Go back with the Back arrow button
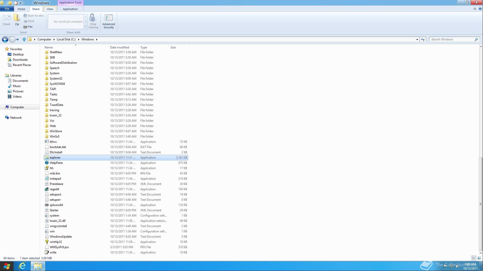483x271 pixels. click(5, 39)
